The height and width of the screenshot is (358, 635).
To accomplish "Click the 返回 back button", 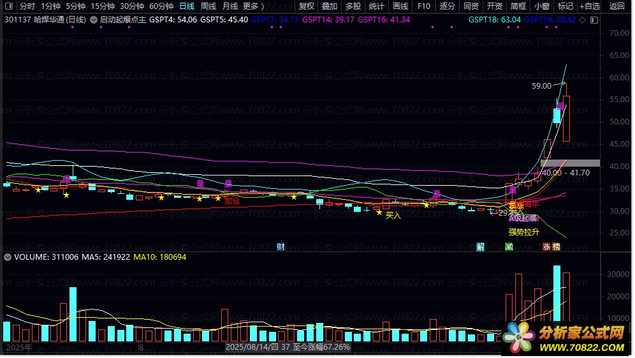I will point(617,6).
